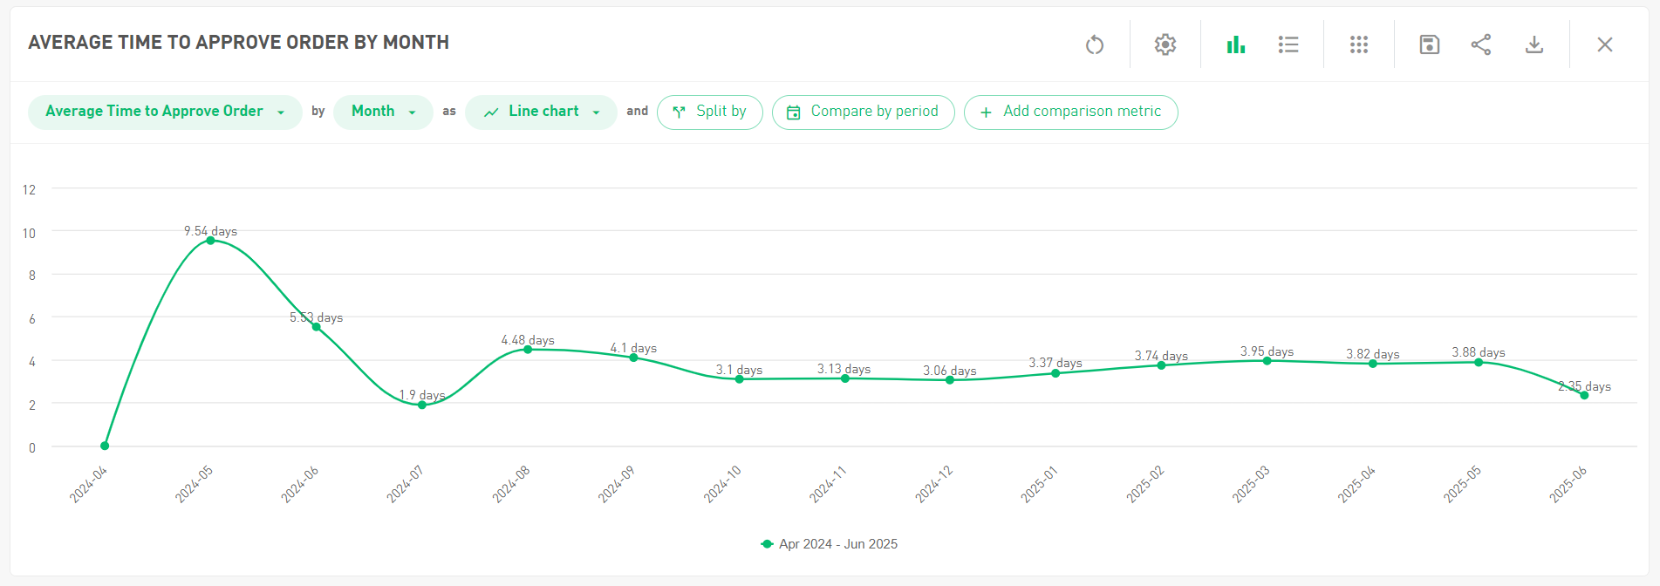
Task: Click the refresh chart icon
Action: coord(1094,44)
